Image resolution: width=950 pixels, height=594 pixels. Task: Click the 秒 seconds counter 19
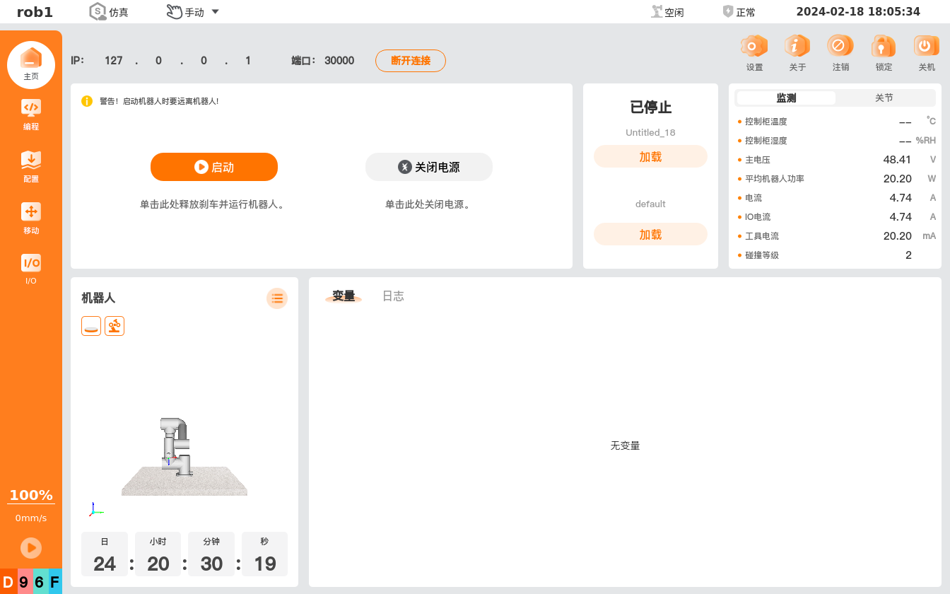coord(265,564)
